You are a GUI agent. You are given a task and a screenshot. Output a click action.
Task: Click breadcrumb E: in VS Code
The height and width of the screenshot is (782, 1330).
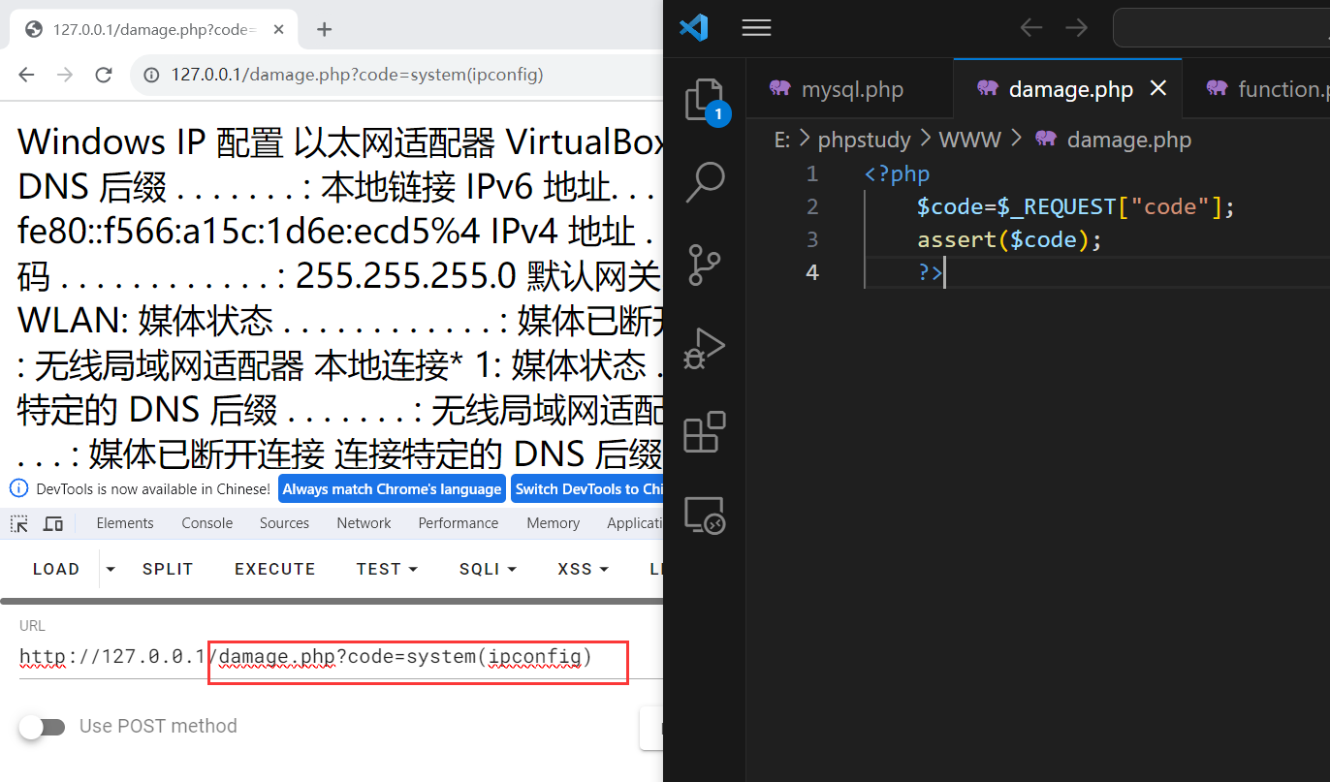tap(782, 140)
